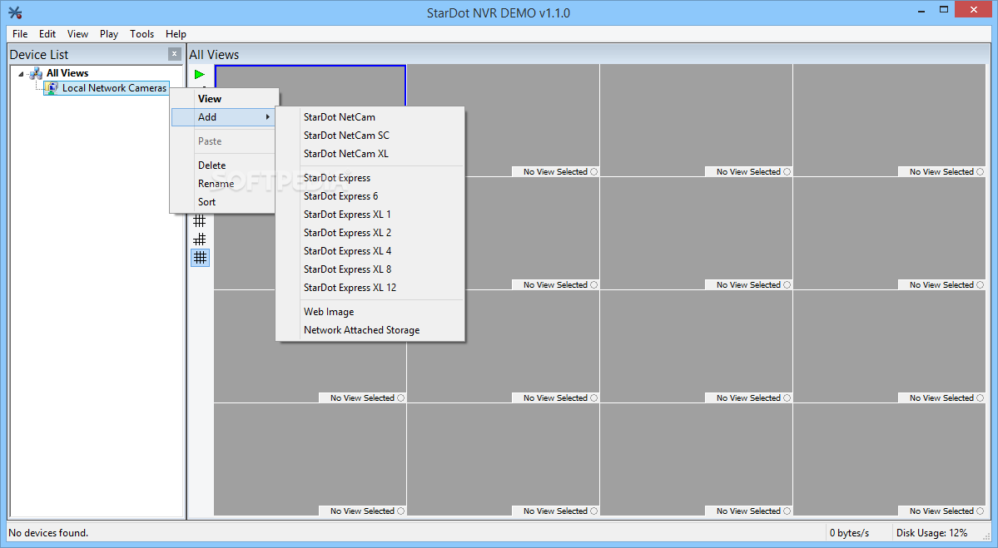Toggle radio circle in first row, fourth view cell

point(981,171)
